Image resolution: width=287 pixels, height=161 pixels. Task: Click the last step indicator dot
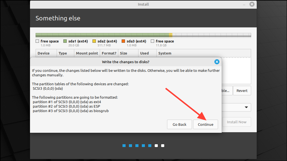pyautogui.click(x=163, y=146)
